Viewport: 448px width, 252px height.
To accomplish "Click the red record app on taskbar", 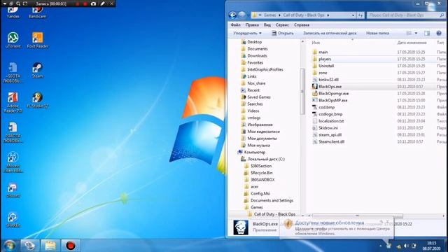I will click(71, 246).
